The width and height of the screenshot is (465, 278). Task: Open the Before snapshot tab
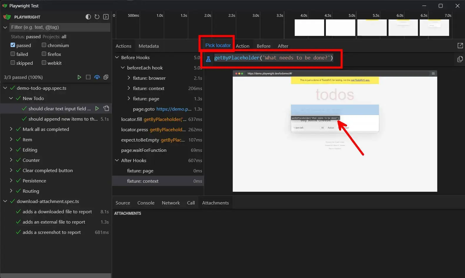[264, 46]
